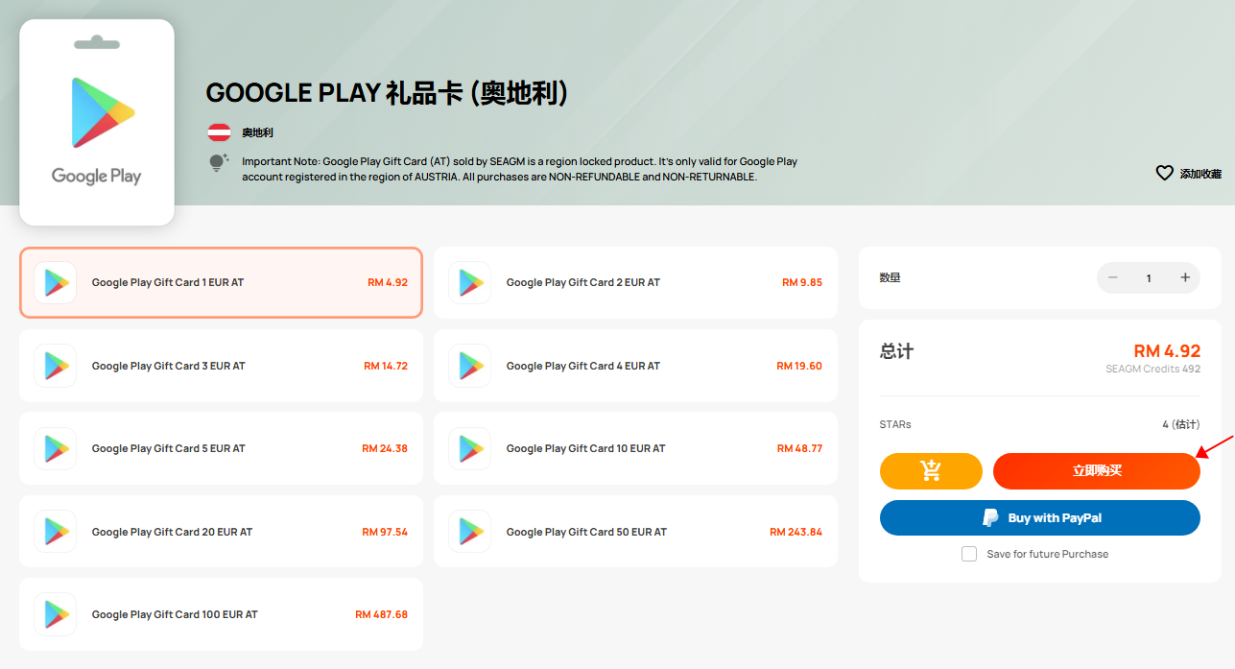Click the RM 243.84 price

[796, 532]
